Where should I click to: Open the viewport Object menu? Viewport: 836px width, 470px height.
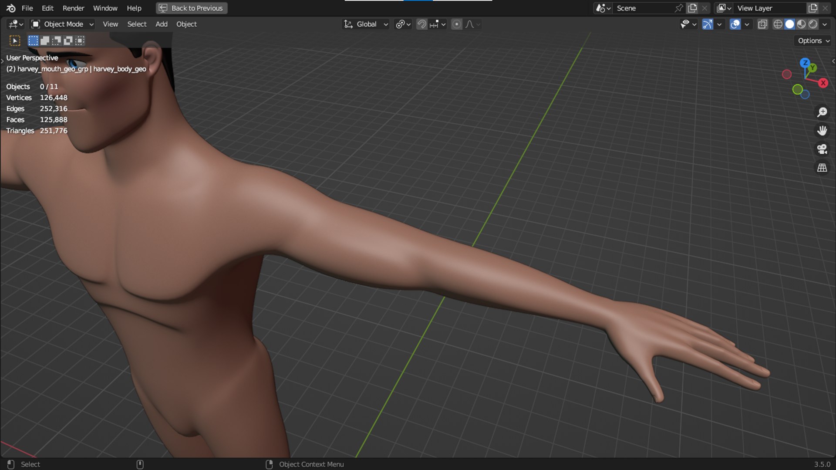pos(186,24)
